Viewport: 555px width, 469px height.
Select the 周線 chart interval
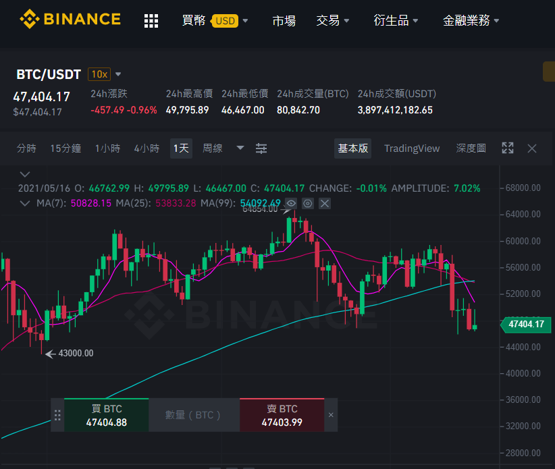213,148
